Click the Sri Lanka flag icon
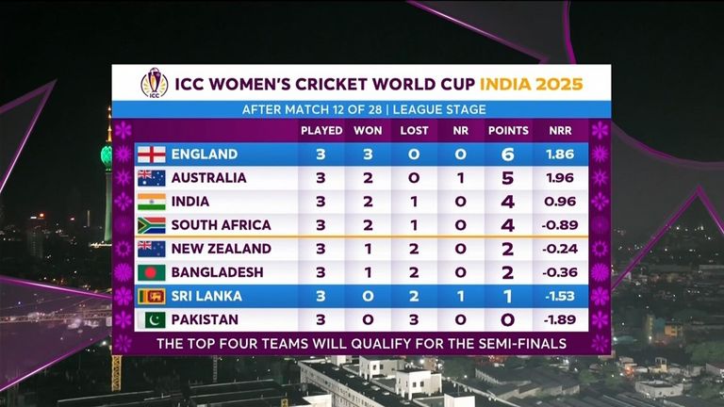Image resolution: width=724 pixels, height=407 pixels. point(151,296)
